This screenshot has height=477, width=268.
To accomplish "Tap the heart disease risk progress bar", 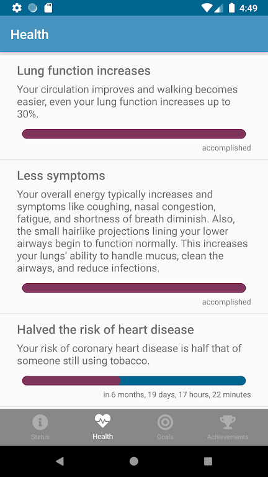I will click(x=134, y=381).
